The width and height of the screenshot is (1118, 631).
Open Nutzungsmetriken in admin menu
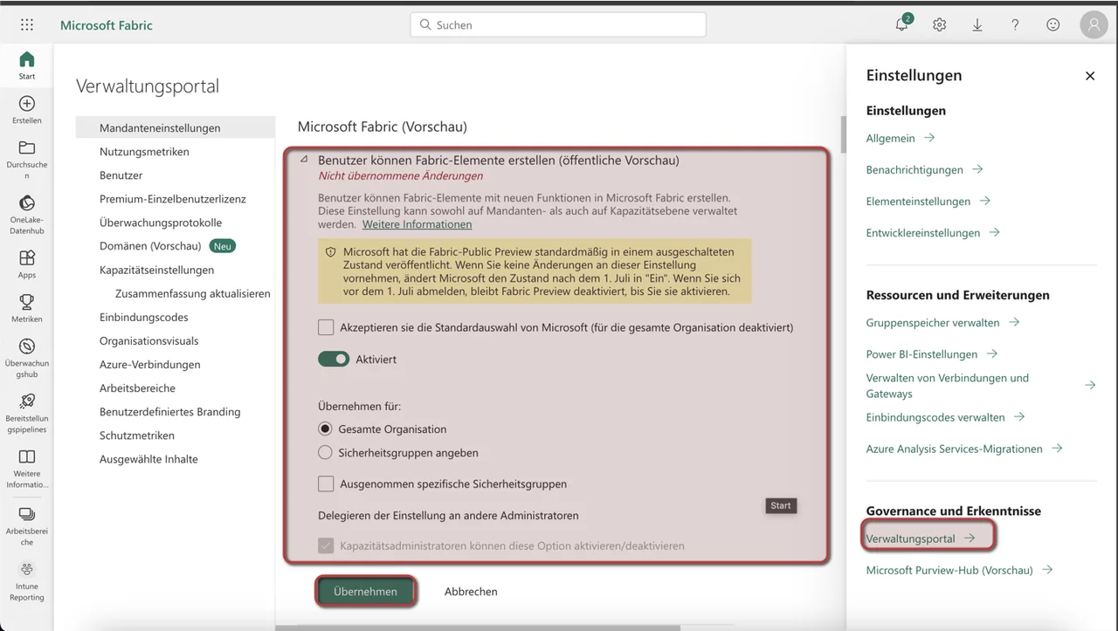click(x=144, y=151)
